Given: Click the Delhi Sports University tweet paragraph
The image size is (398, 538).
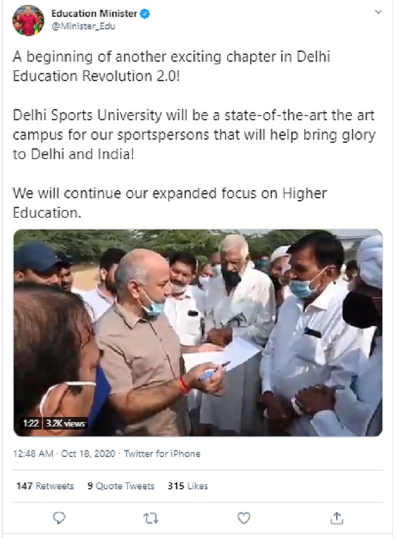Looking at the screenshot, I should (x=193, y=136).
